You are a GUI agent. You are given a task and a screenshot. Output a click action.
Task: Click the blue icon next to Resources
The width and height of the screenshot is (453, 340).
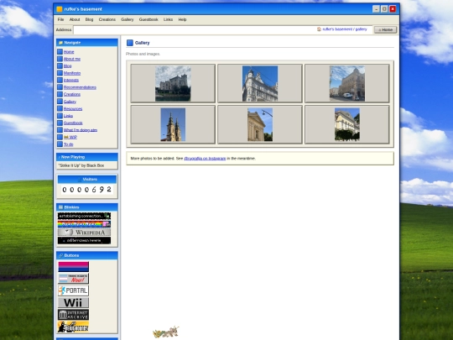[x=60, y=108]
